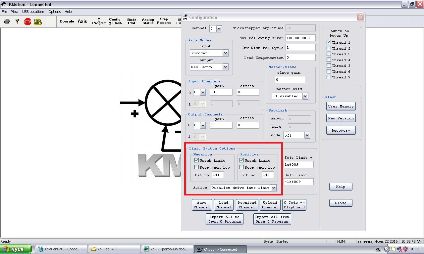Open the Help menu in menu bar

tap(68, 12)
